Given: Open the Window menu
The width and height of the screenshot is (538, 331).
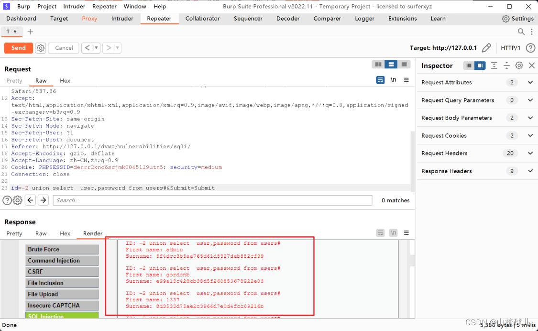Looking at the screenshot, I should pos(135,7).
